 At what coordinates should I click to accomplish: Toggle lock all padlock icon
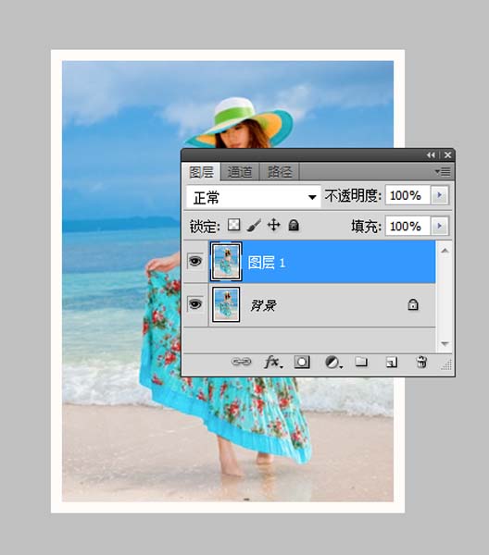click(294, 225)
